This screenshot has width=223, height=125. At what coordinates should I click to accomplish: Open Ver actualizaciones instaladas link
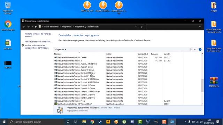coord(38,42)
